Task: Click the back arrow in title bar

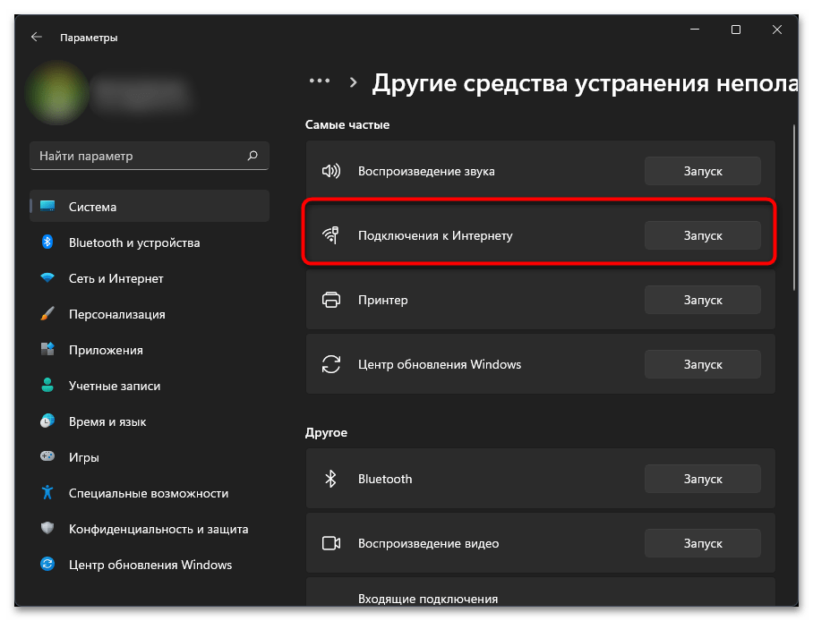Action: click(36, 38)
